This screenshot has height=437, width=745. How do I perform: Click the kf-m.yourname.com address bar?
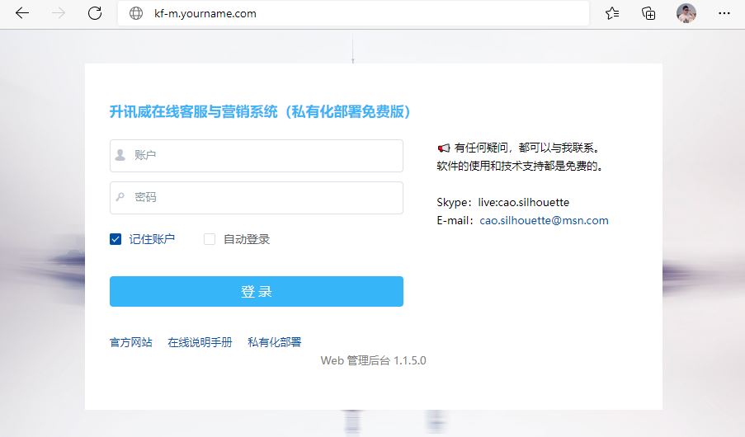pyautogui.click(x=353, y=13)
